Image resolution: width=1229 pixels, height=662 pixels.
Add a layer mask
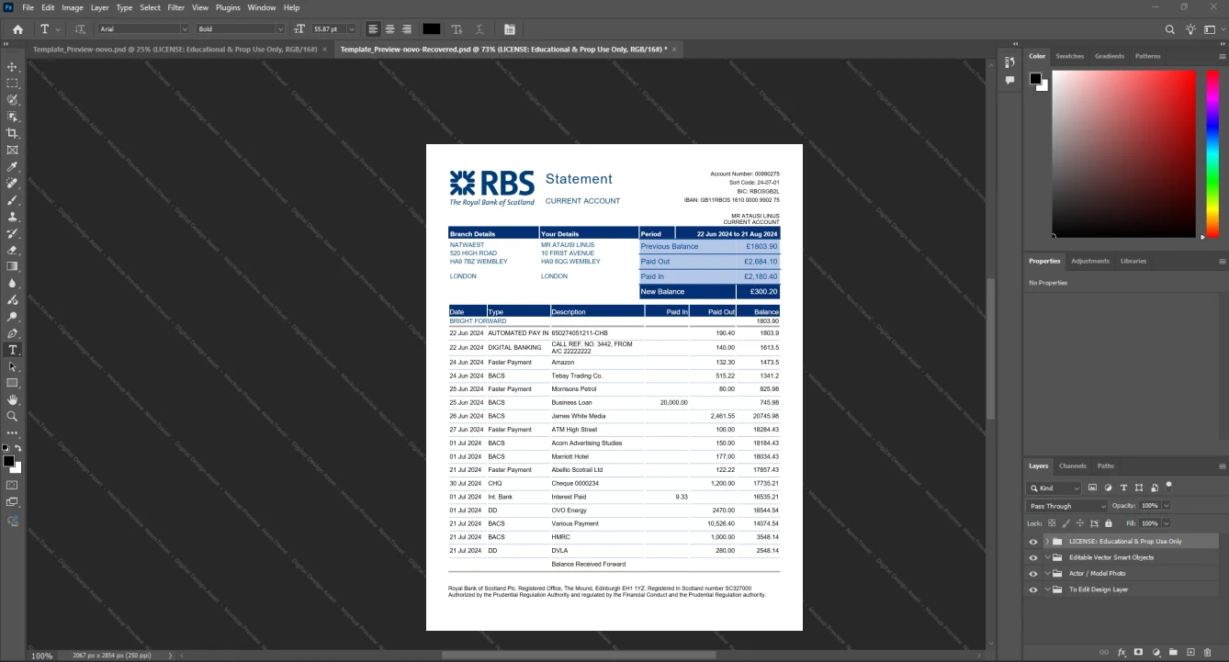[1139, 653]
